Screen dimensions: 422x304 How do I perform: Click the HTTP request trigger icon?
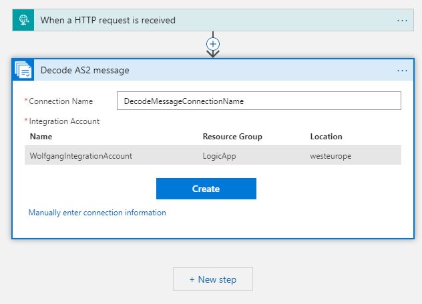pos(23,20)
